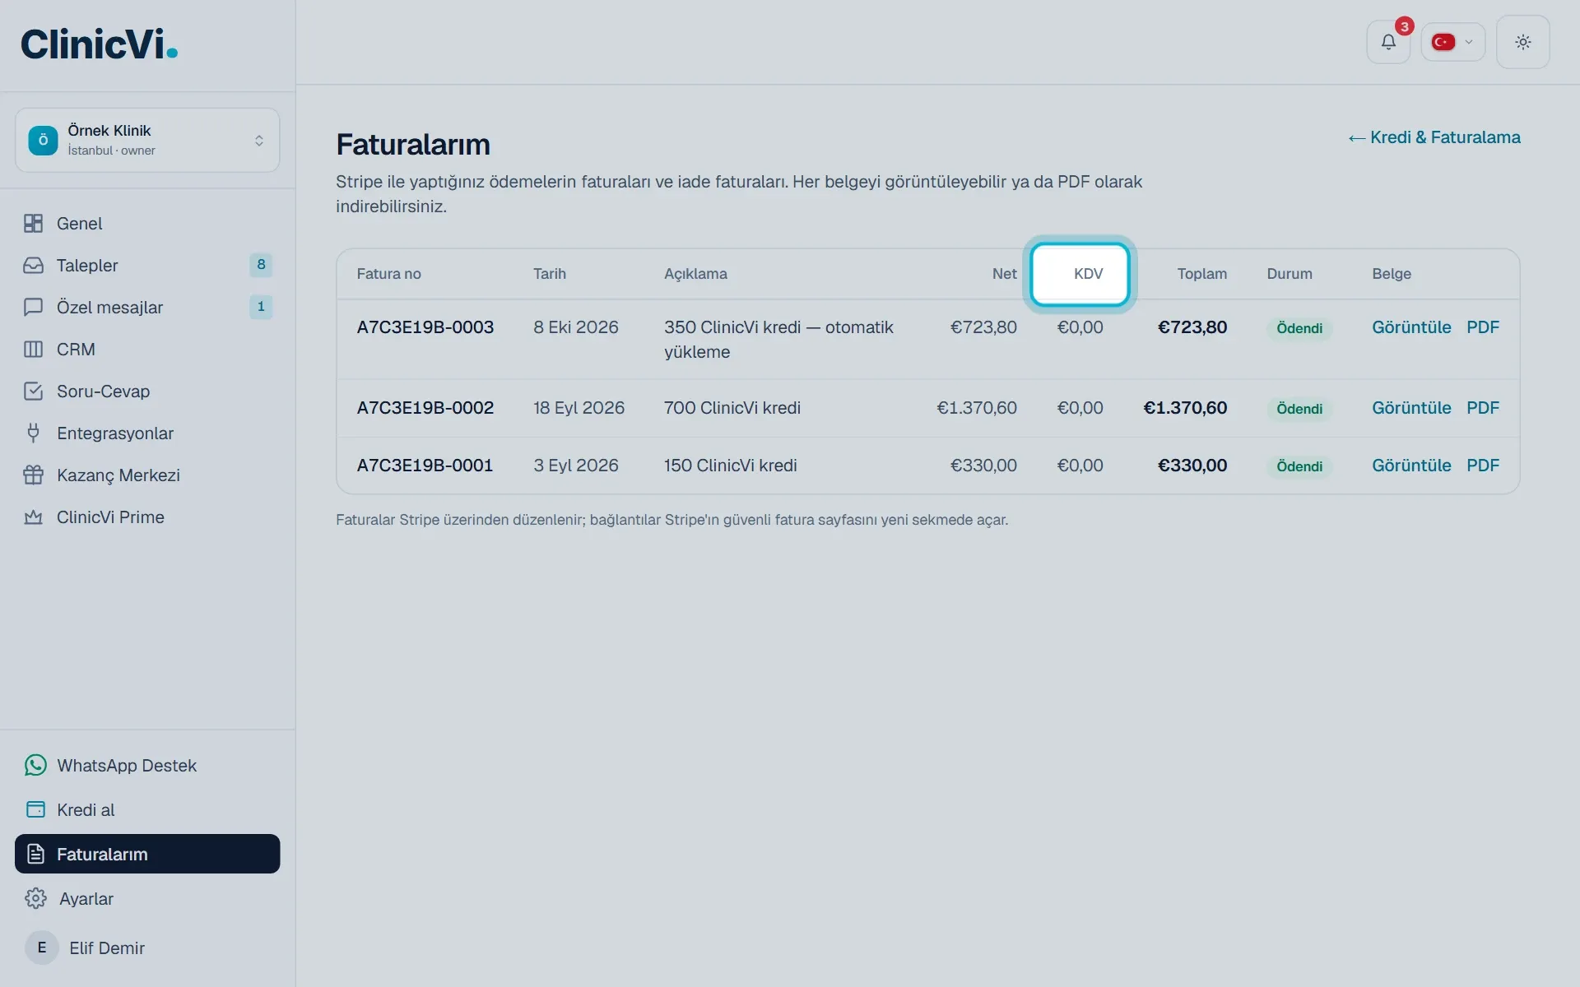Click the Kredi al wallet icon

click(35, 810)
